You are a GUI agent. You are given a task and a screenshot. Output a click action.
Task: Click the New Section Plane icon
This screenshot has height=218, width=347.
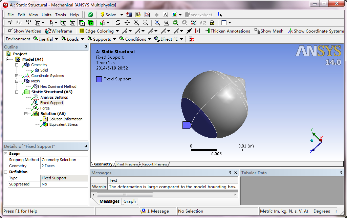pyautogui.click(x=129, y=15)
